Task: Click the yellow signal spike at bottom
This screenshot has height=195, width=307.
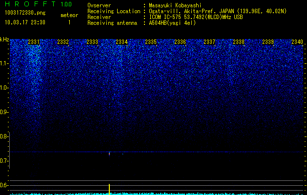Action: 109,189
